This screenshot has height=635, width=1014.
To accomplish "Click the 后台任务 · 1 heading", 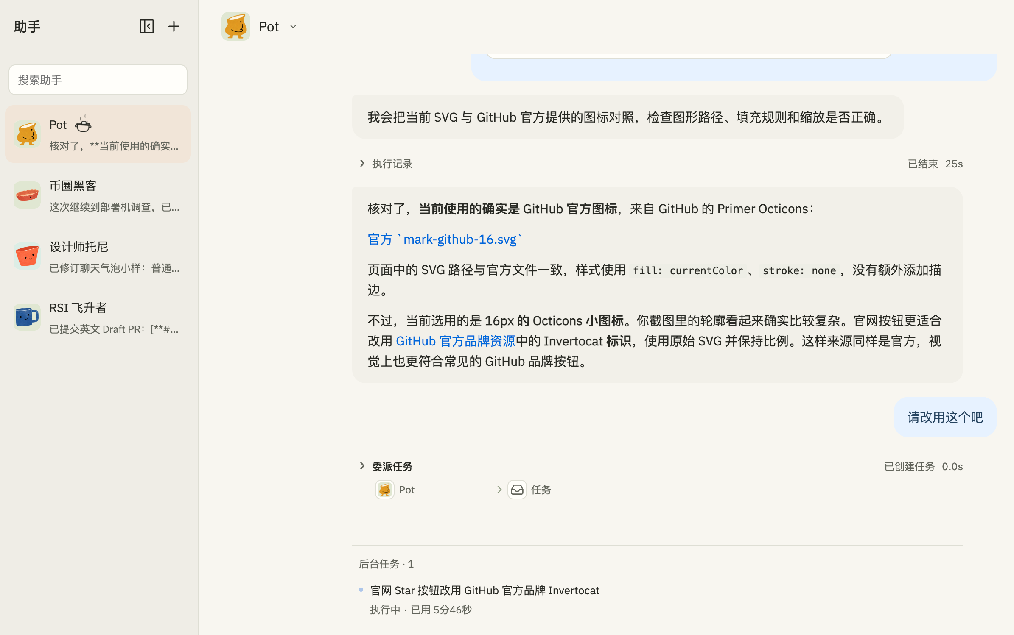I will (386, 564).
